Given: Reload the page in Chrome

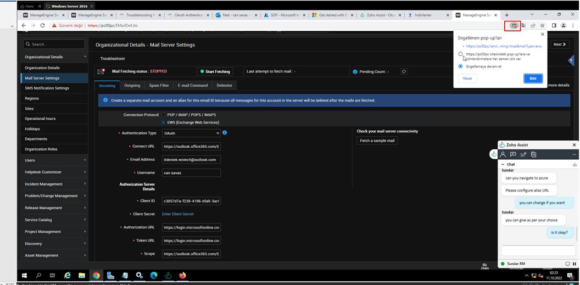Looking at the screenshot, I should point(42,25).
